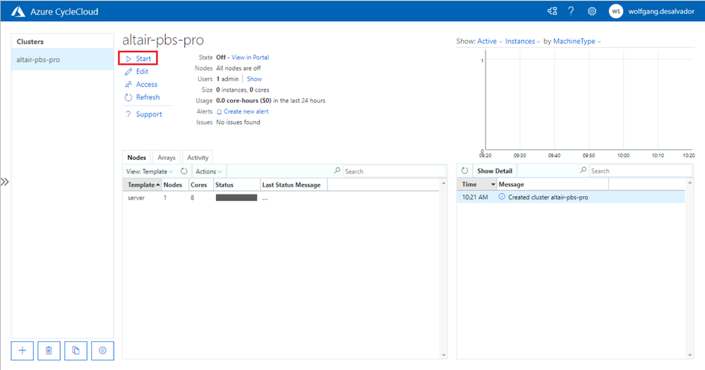The image size is (705, 370).
Task: Select altair-pbs-pro in Clusters list
Action: click(63, 60)
